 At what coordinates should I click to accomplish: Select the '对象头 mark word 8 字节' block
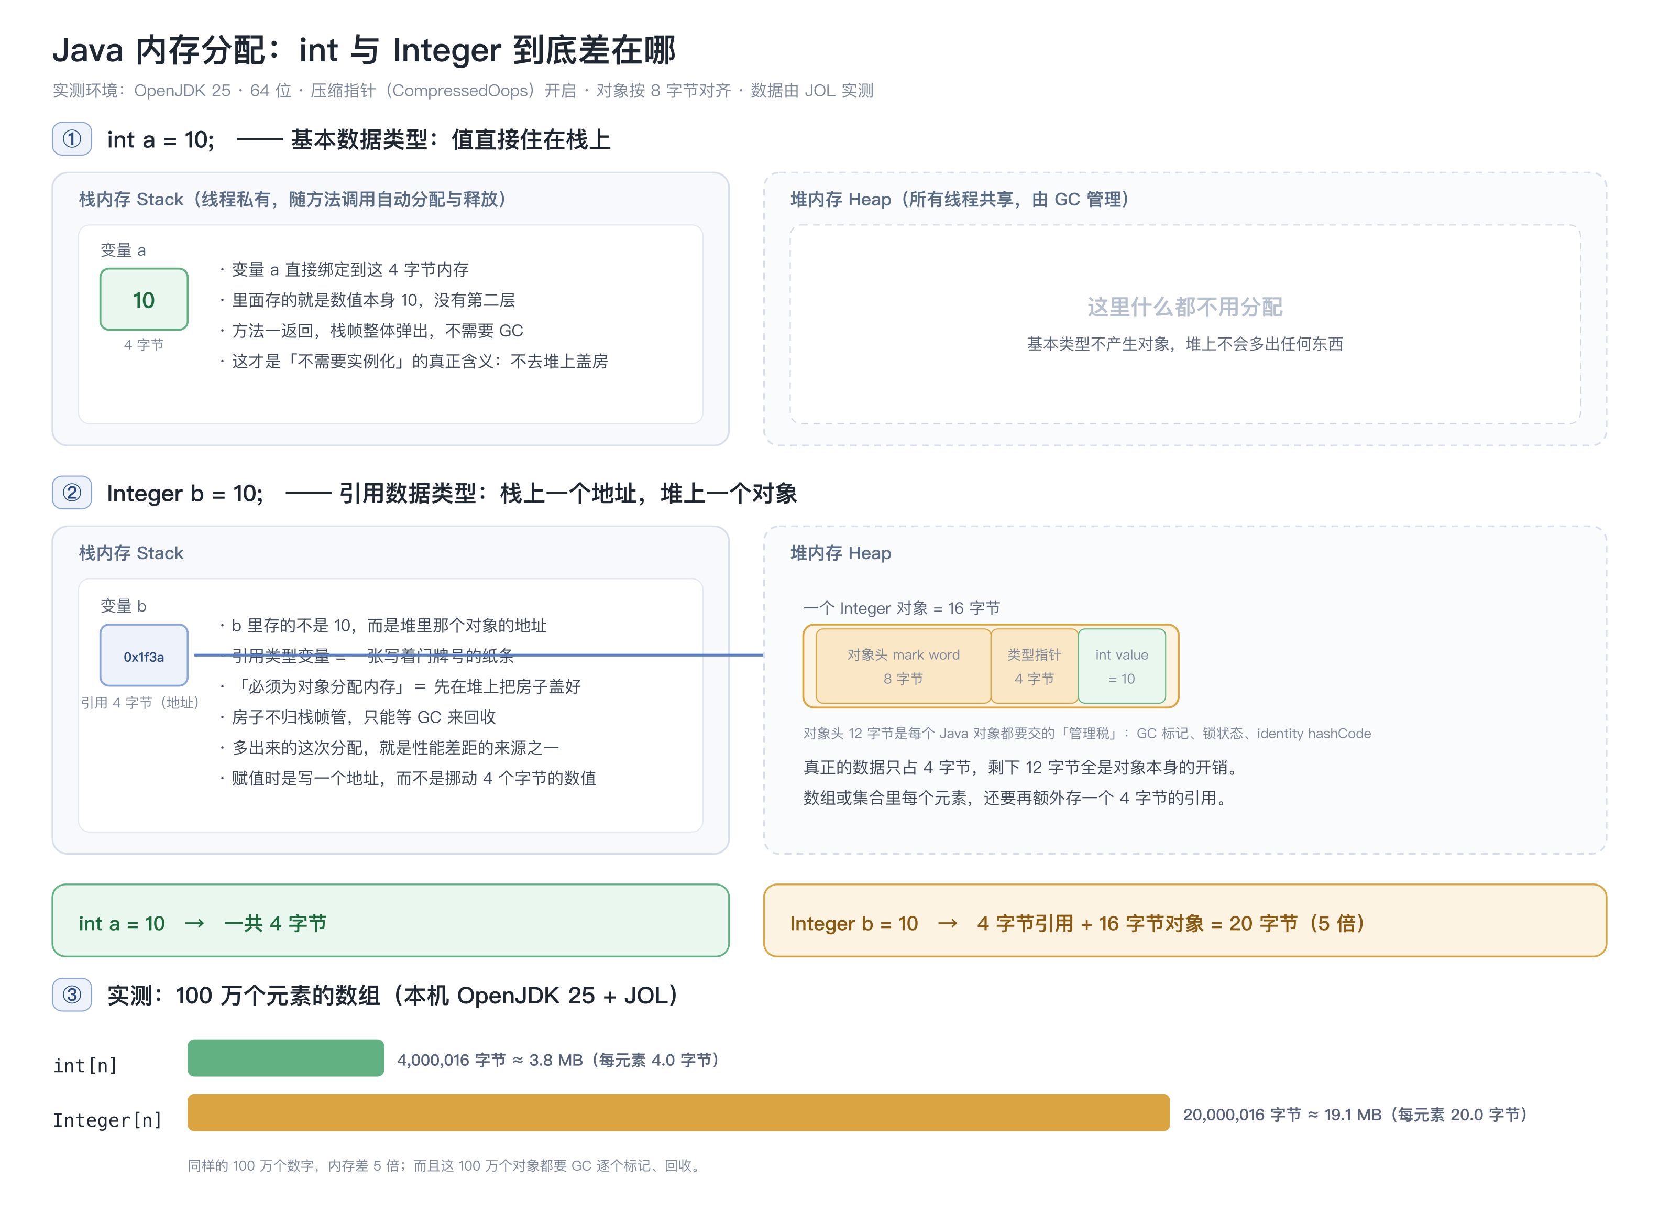(903, 666)
